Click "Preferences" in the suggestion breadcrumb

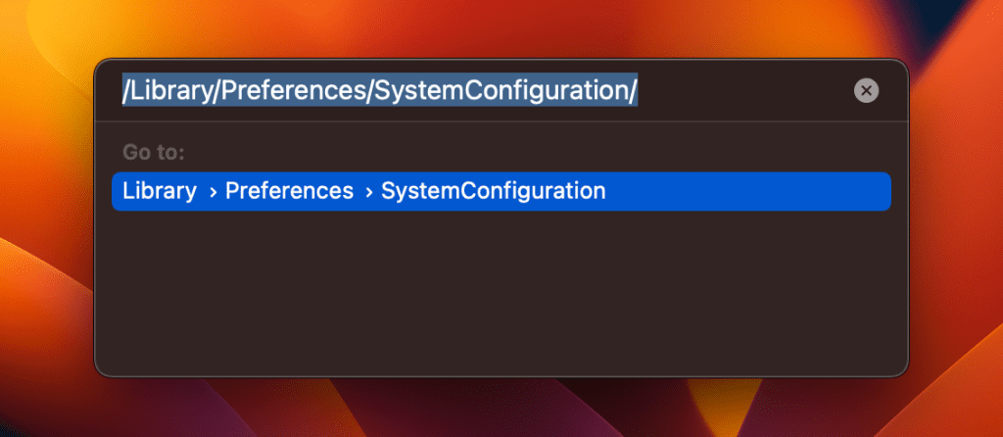(x=289, y=191)
